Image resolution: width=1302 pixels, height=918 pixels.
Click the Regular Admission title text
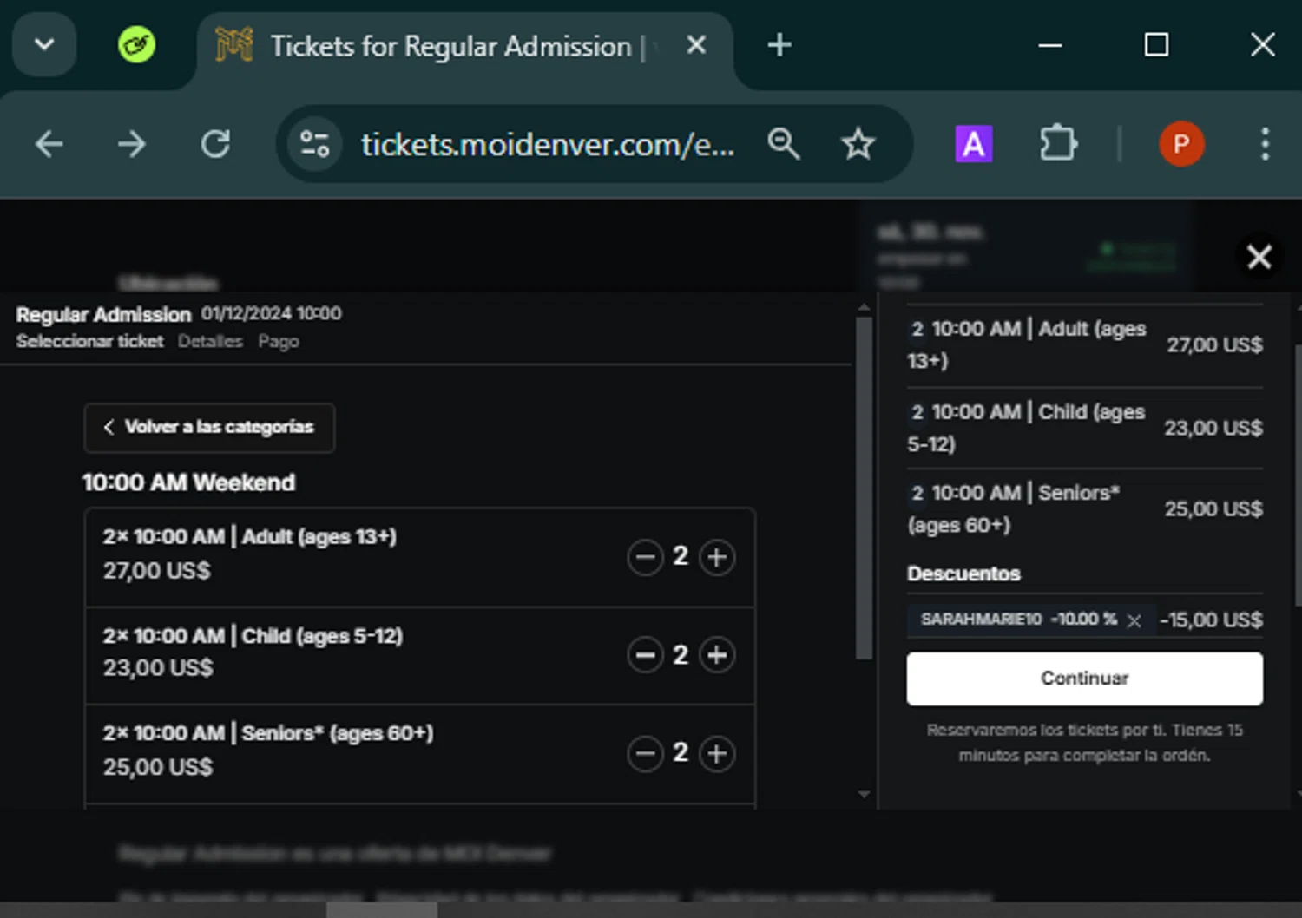(x=103, y=314)
